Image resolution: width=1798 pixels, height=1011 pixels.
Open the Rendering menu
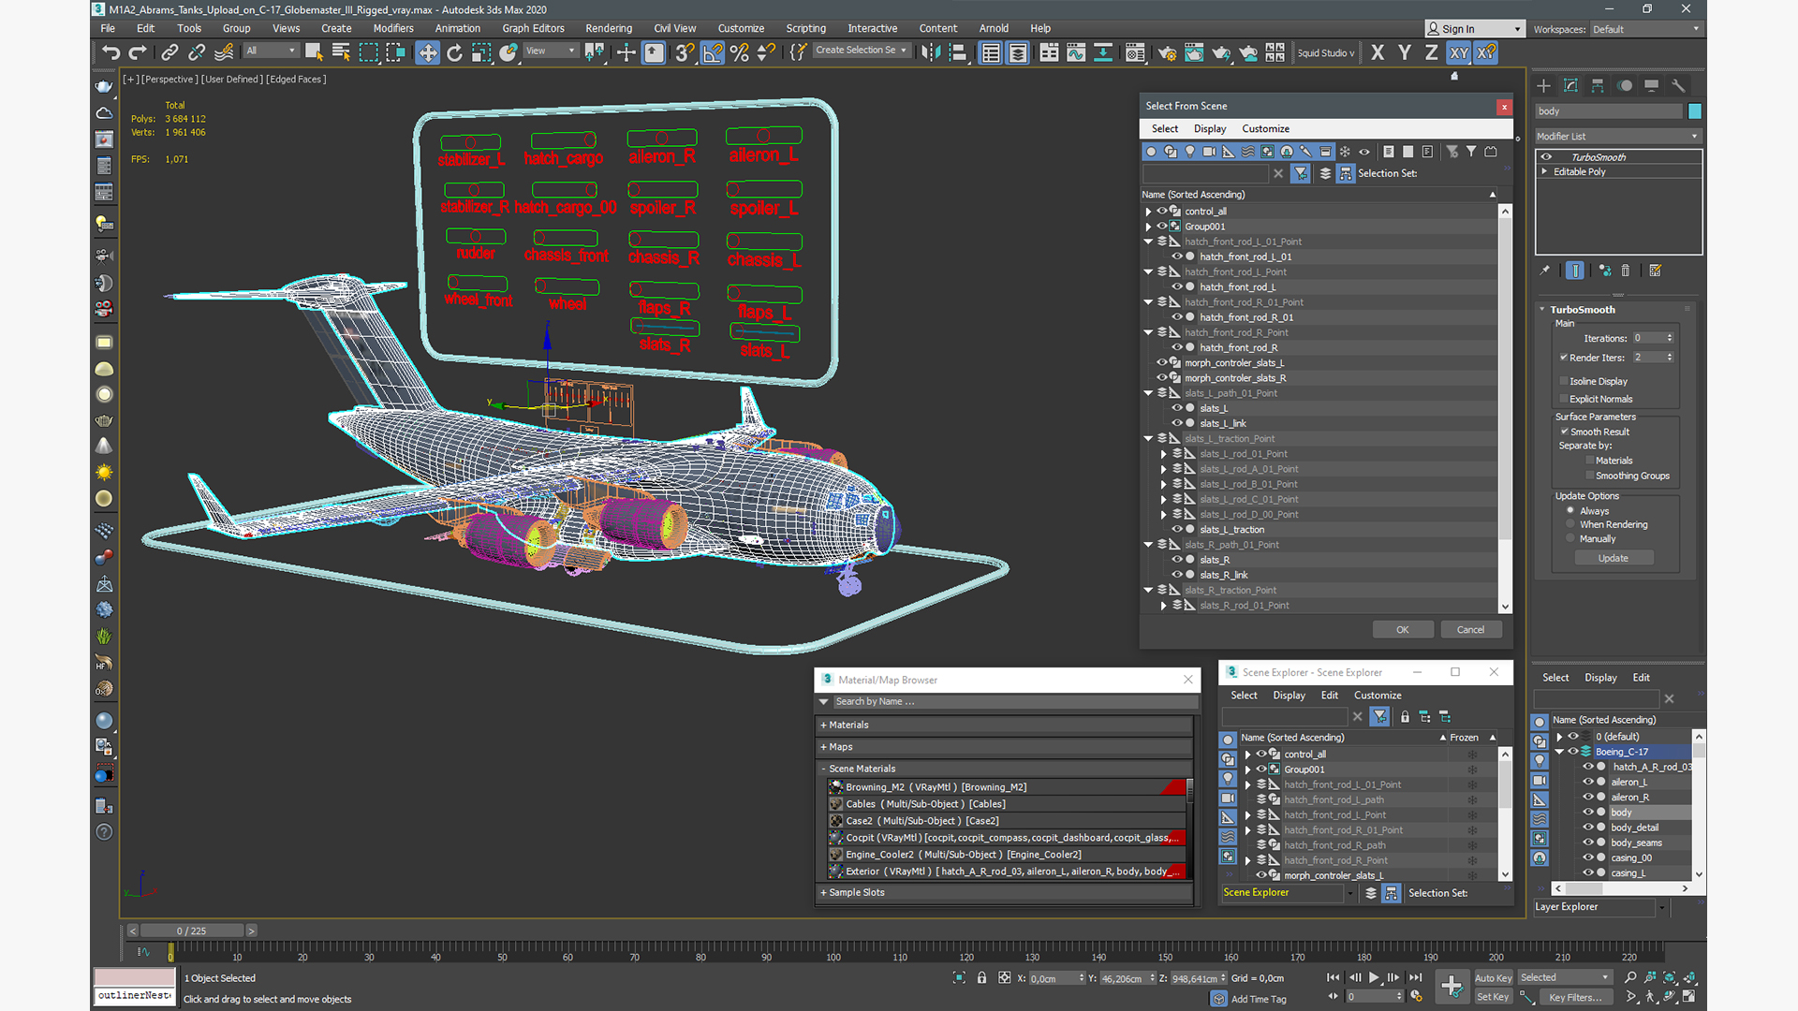click(609, 28)
